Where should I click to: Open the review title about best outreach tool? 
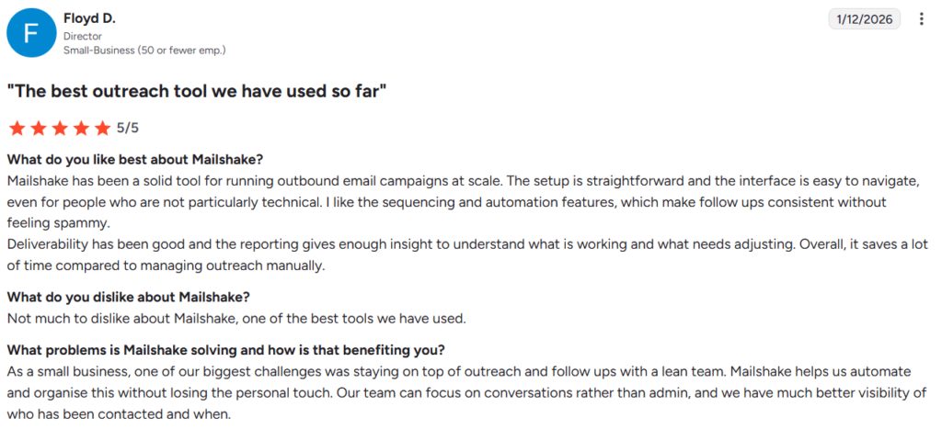tap(197, 92)
